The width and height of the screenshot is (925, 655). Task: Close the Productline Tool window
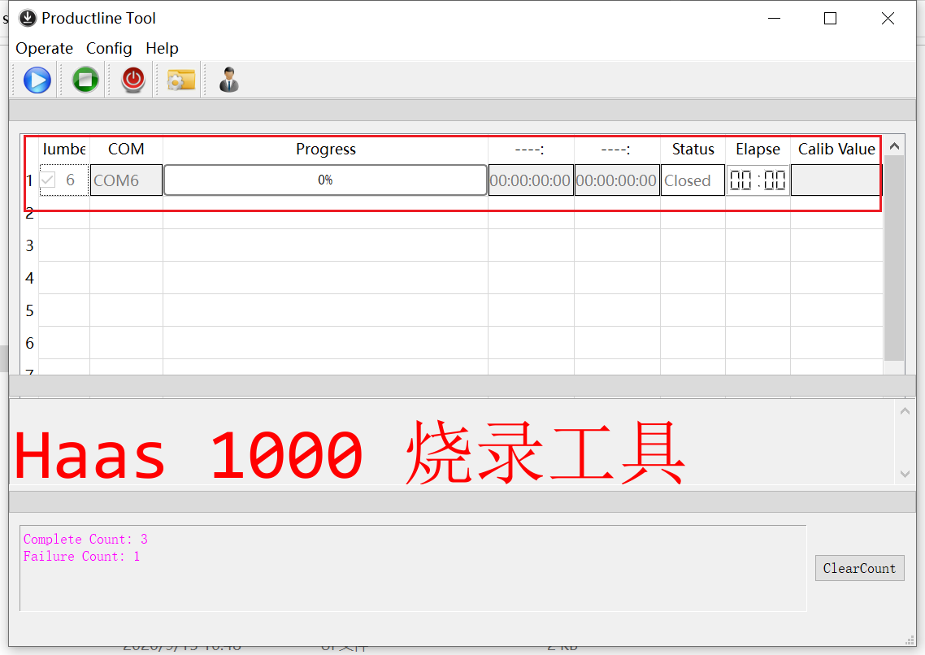coord(888,18)
